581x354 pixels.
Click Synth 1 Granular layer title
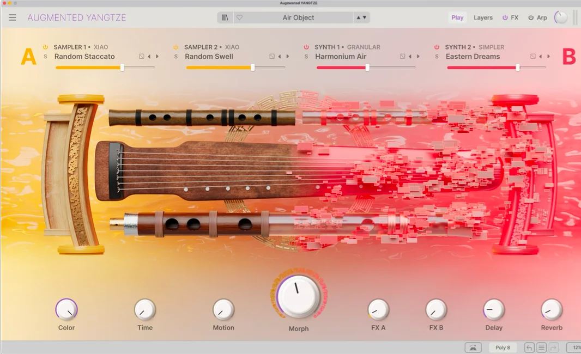point(347,47)
